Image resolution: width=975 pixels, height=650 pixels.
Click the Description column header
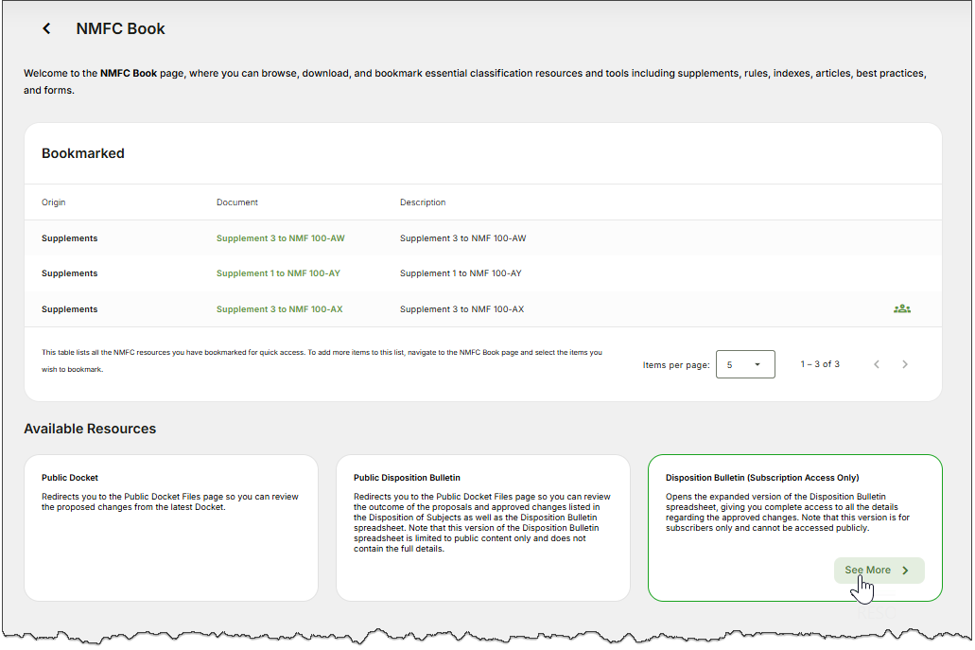pyautogui.click(x=423, y=202)
